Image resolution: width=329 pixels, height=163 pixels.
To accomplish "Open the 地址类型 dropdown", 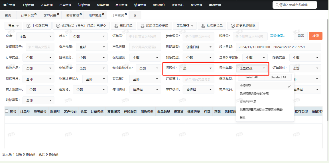I will (x=38, y=100).
